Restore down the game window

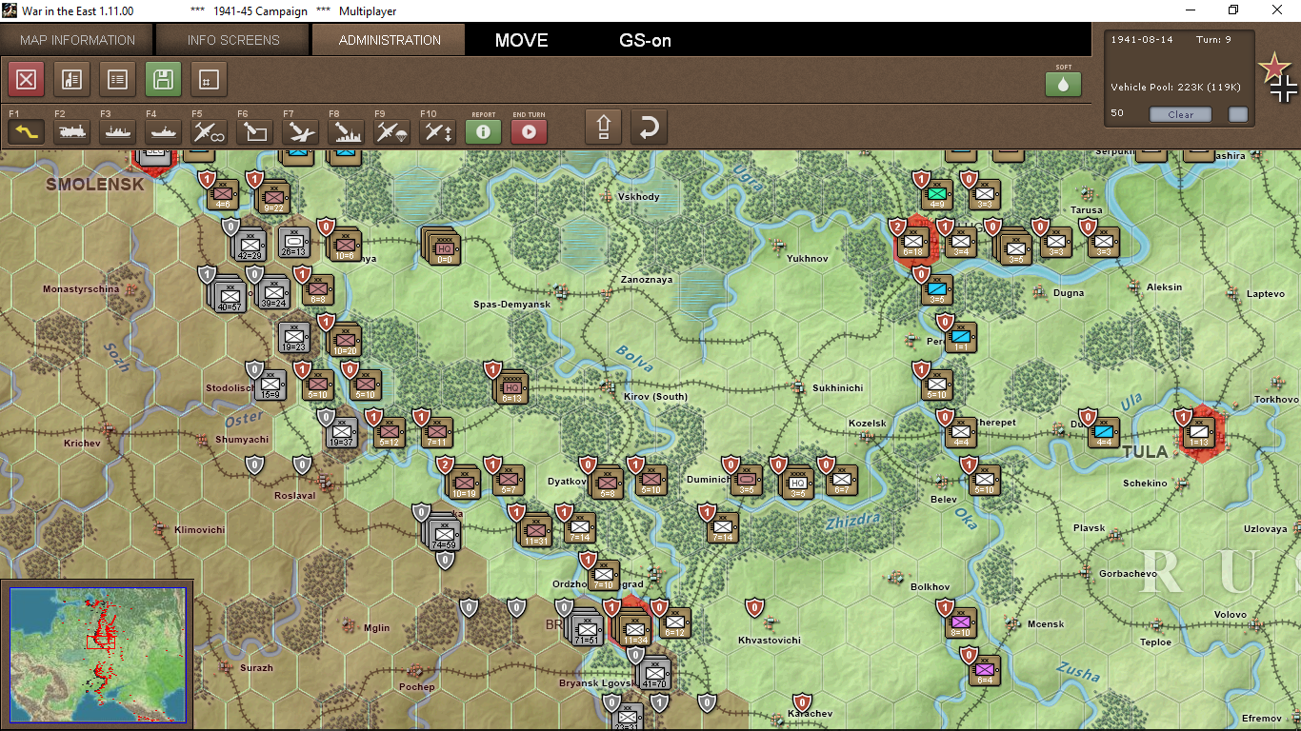coord(1233,10)
